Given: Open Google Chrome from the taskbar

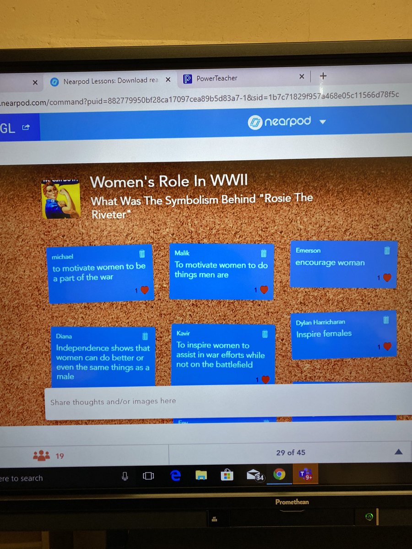Looking at the screenshot, I should coord(280,474).
